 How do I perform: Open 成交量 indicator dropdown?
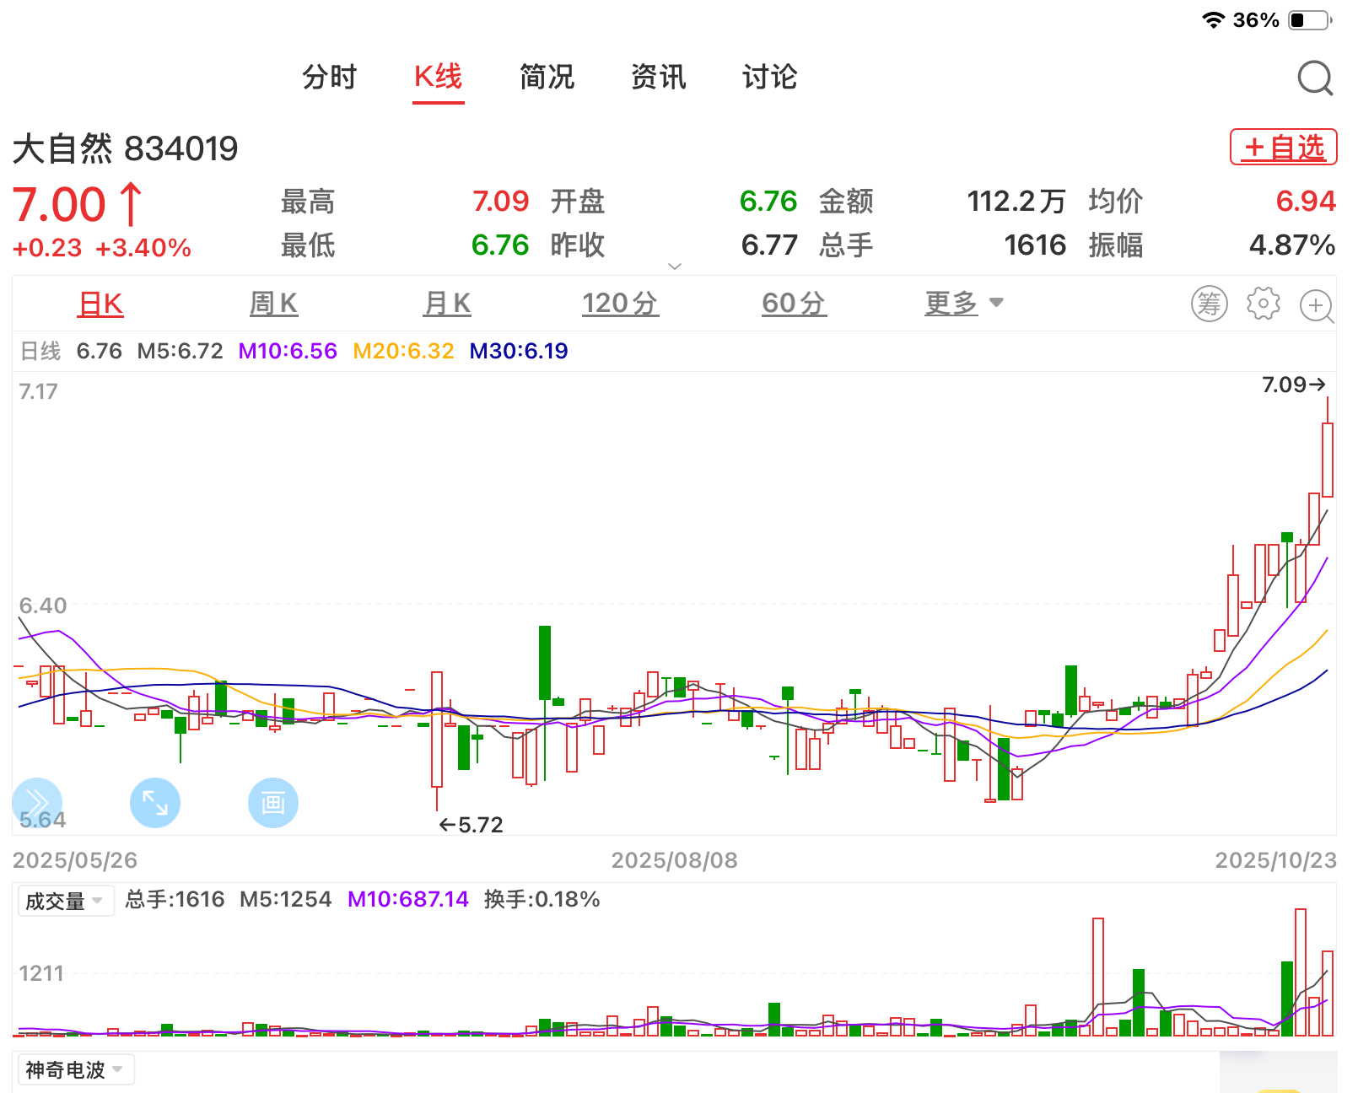pos(66,902)
